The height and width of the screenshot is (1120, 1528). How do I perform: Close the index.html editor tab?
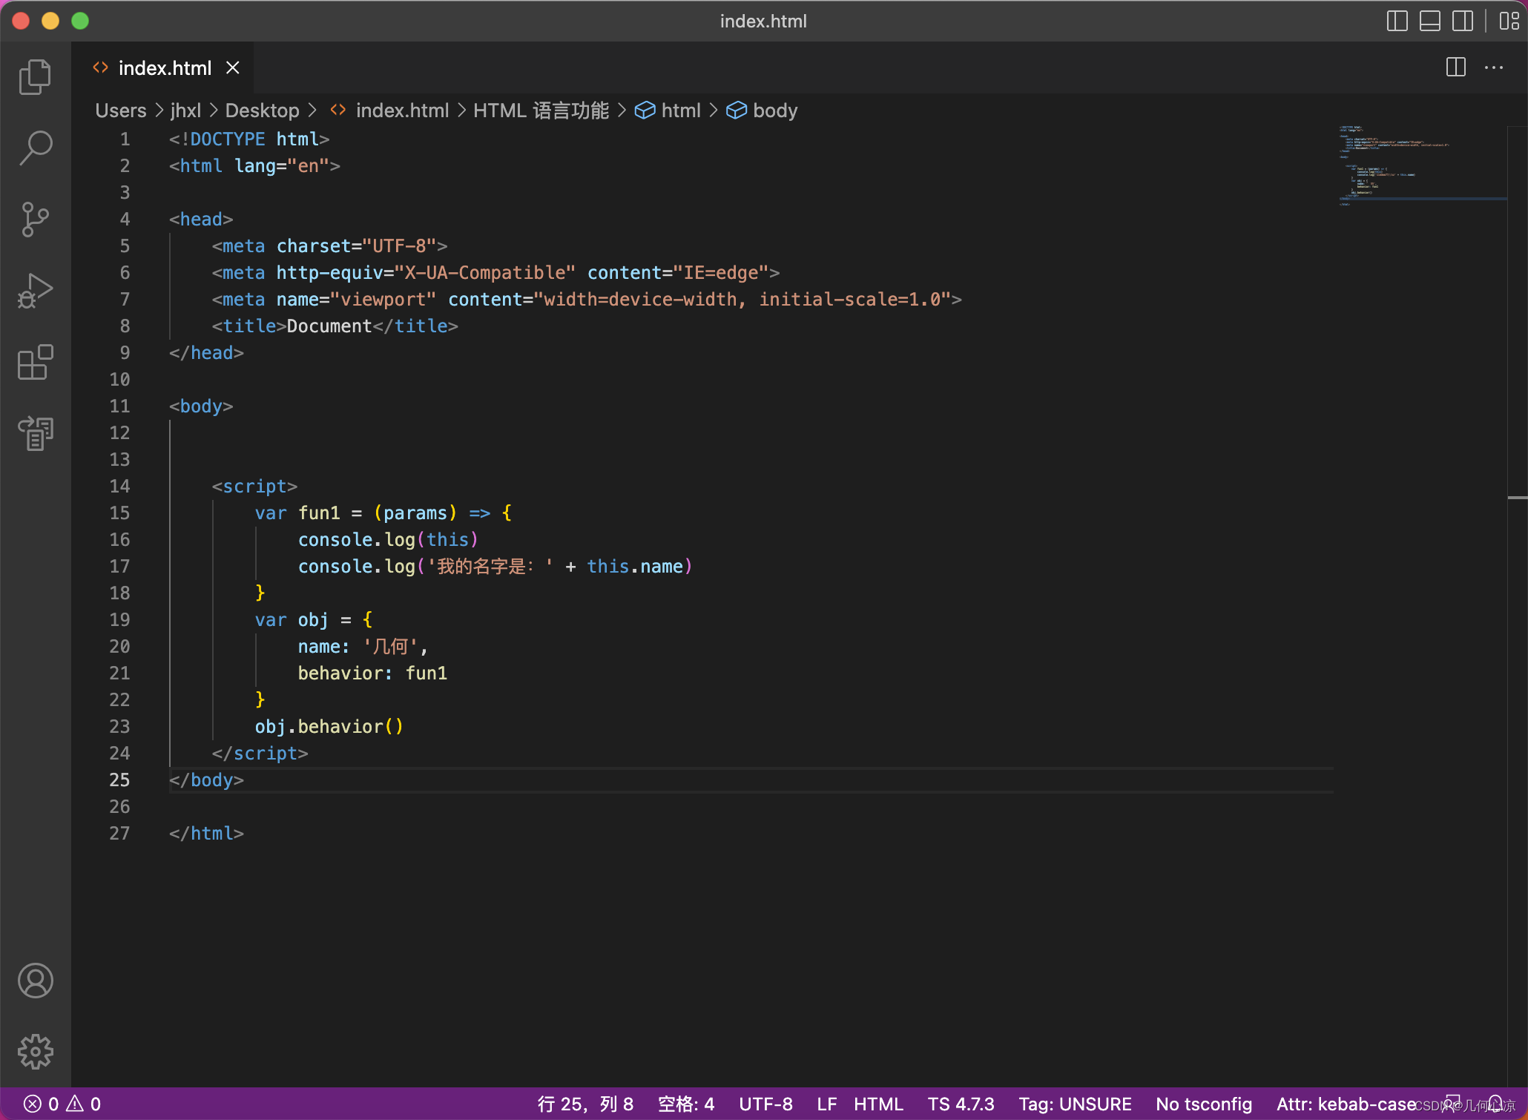232,67
